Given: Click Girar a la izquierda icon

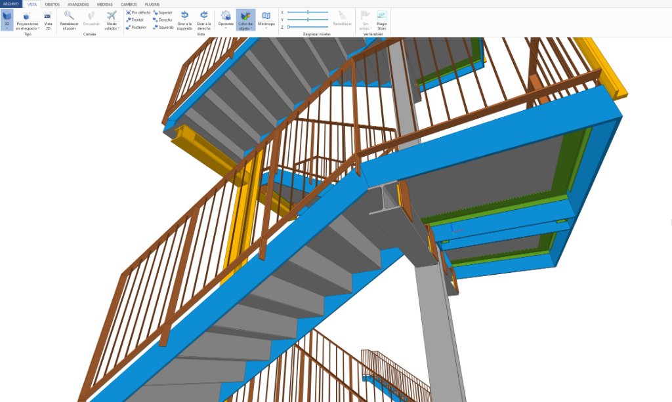Looking at the screenshot, I should click(x=184, y=16).
